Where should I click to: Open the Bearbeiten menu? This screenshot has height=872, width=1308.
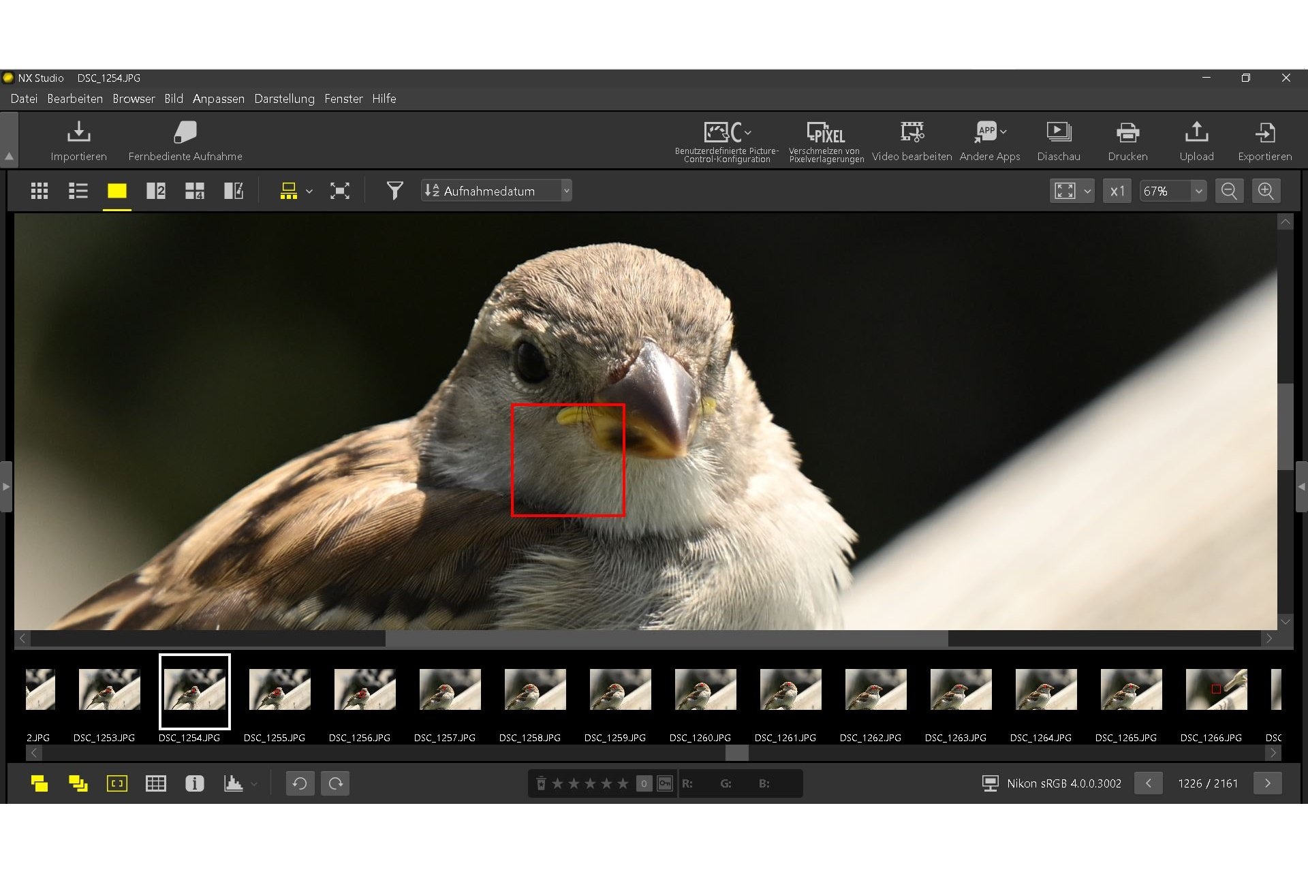(75, 99)
